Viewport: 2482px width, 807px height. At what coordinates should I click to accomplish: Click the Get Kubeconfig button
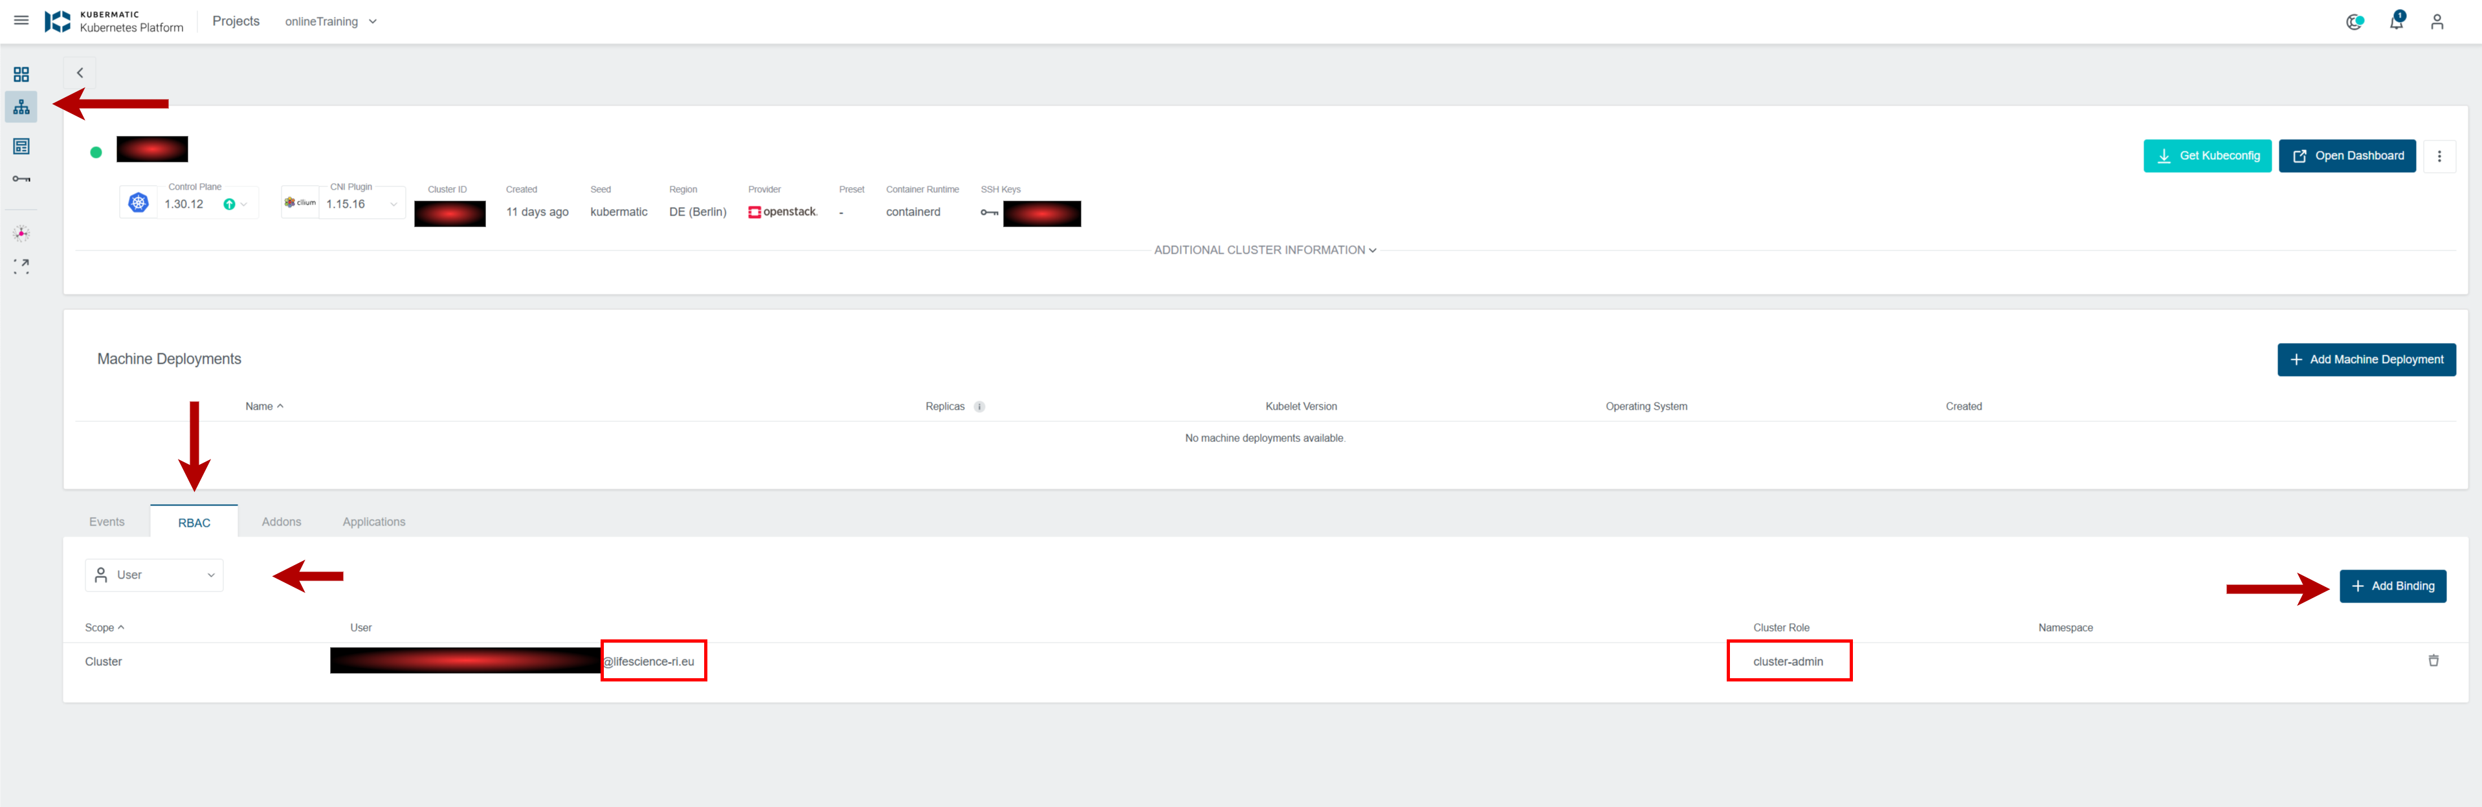[2206, 156]
